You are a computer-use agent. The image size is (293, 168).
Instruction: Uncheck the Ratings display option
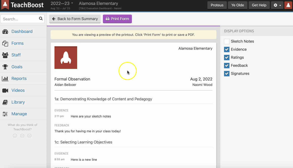227,57
